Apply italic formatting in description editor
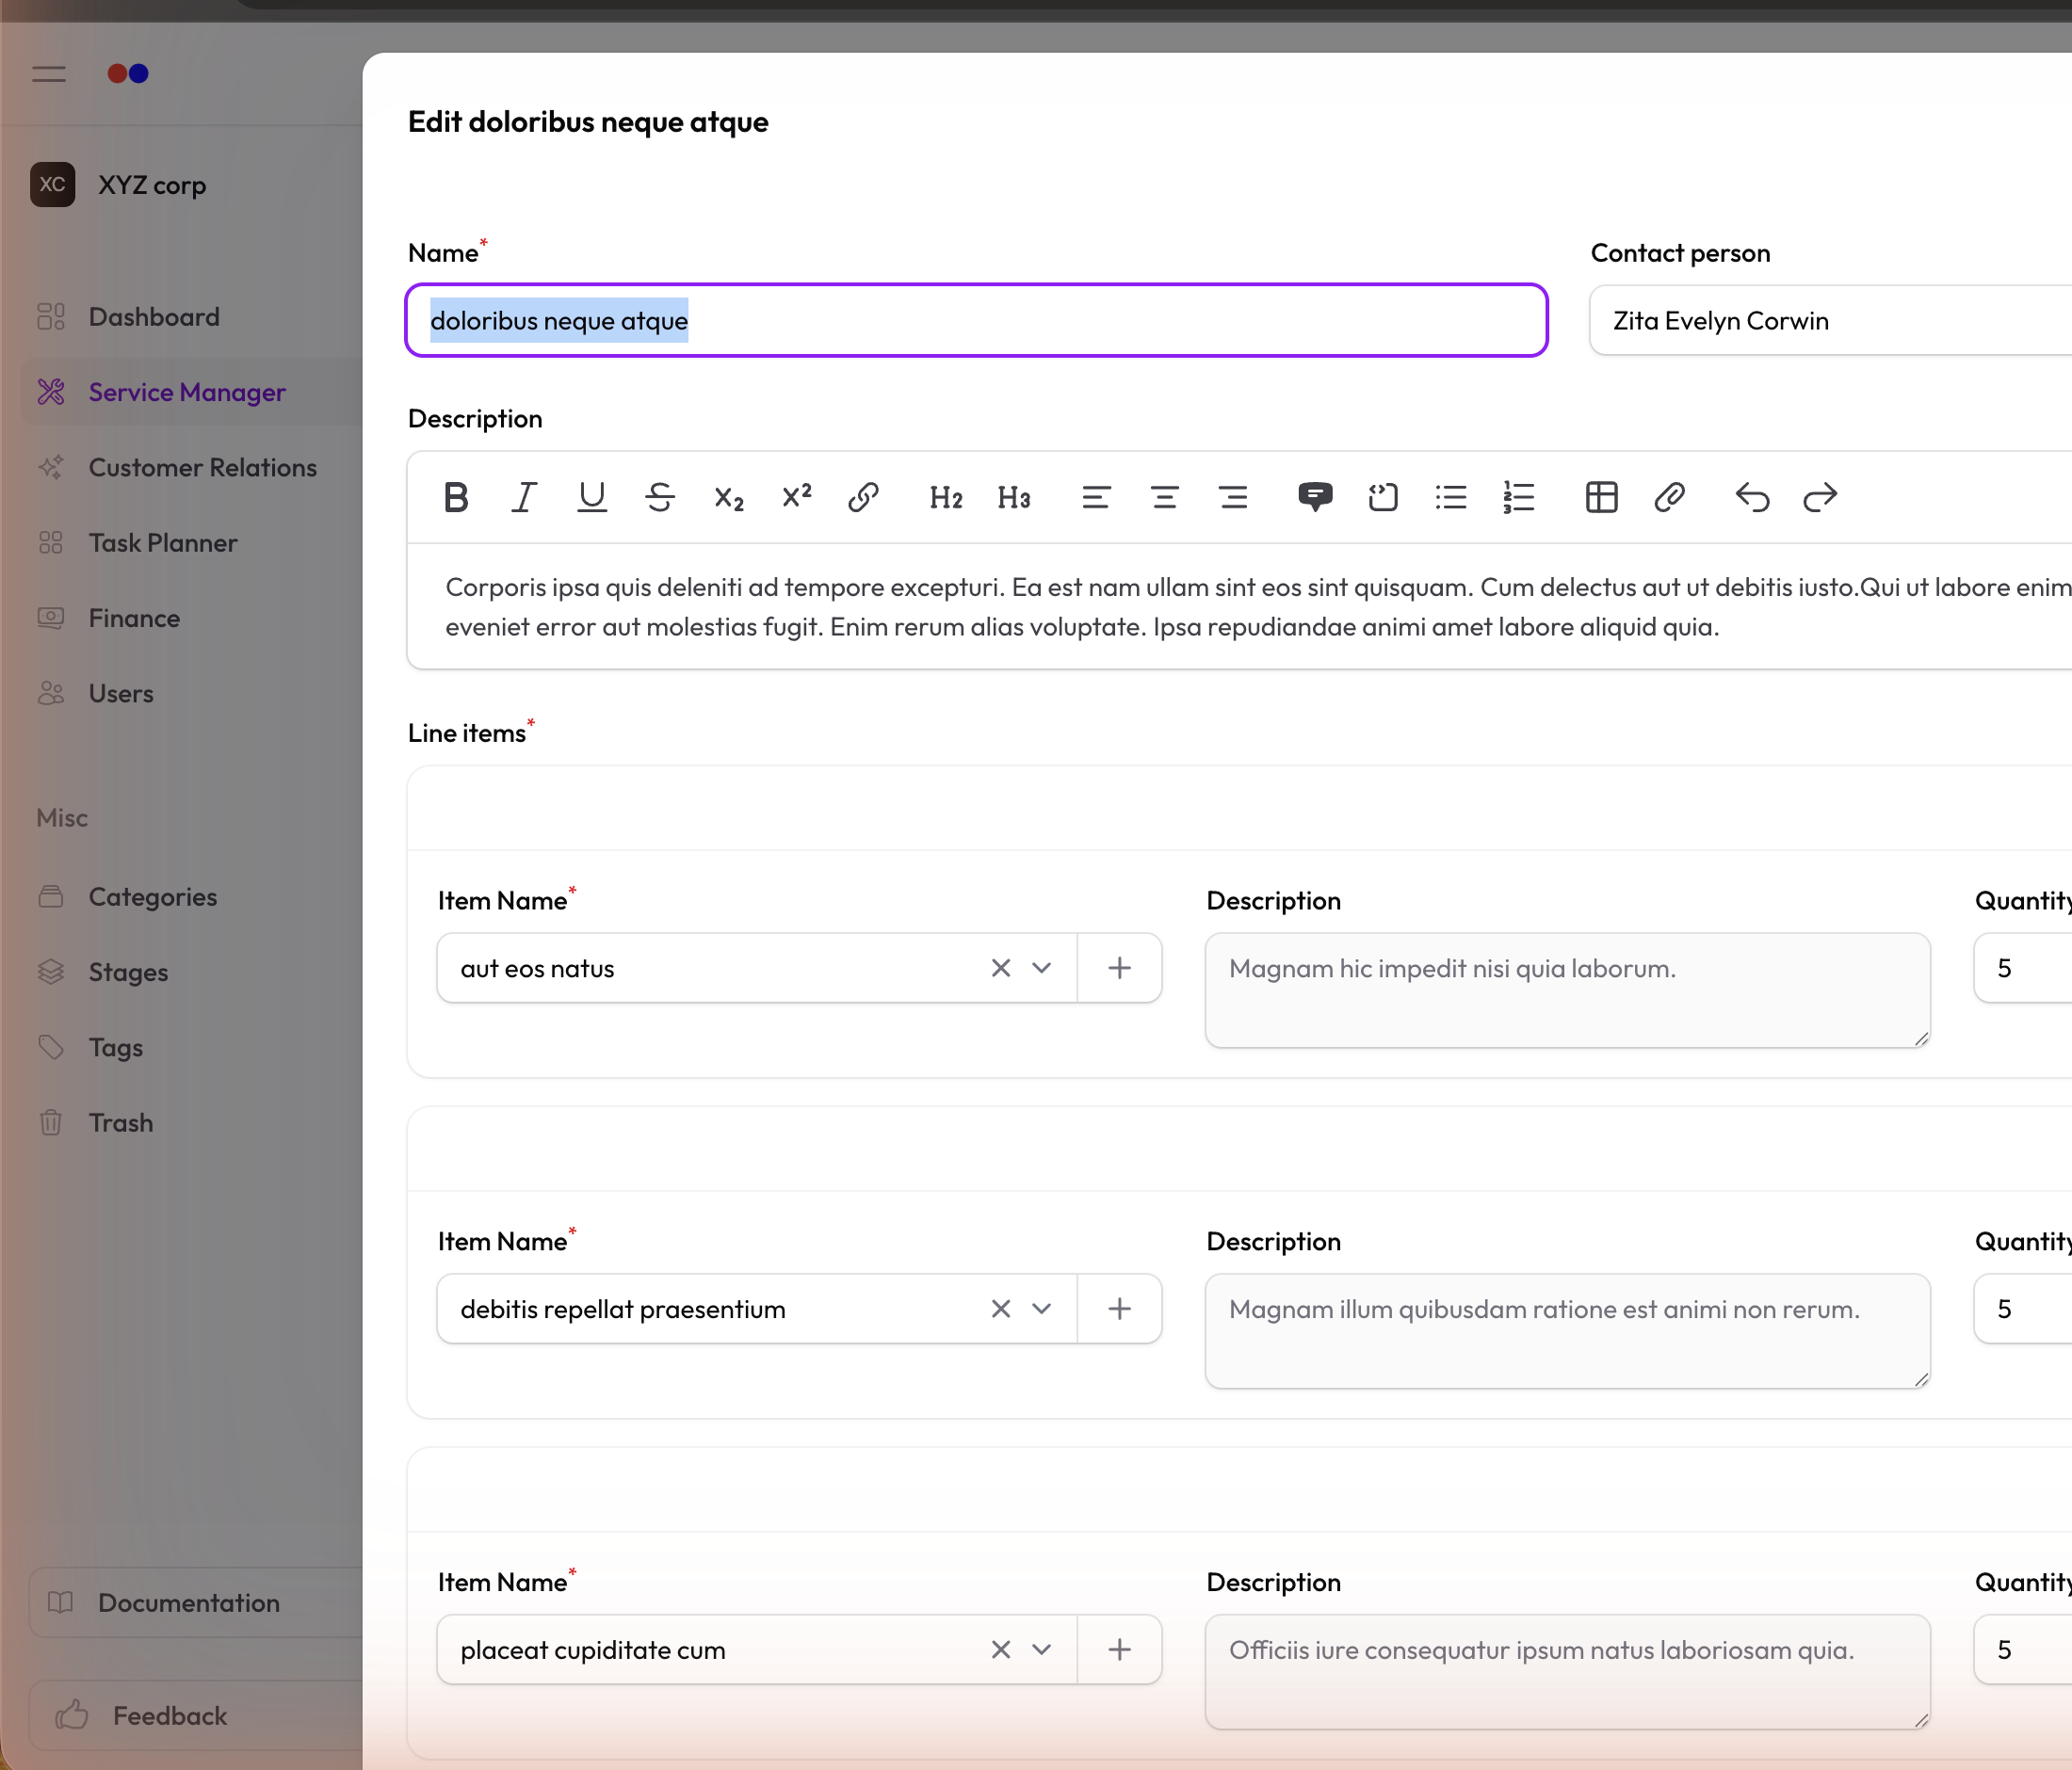The height and width of the screenshot is (1770, 2072). click(x=523, y=497)
